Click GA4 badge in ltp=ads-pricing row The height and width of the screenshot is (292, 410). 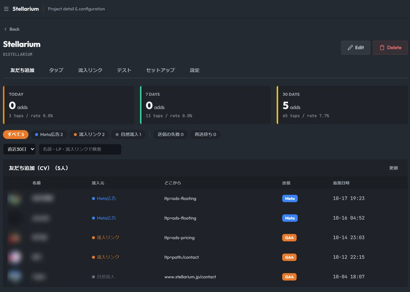(289, 238)
